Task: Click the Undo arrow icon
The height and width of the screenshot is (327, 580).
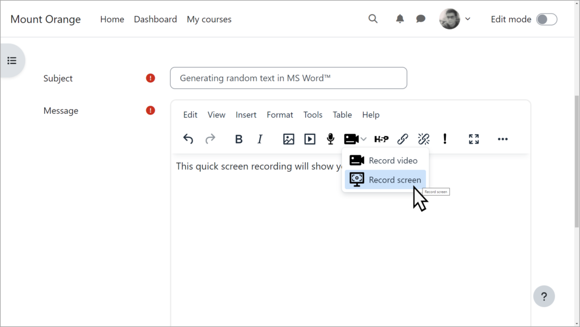Action: pos(188,139)
